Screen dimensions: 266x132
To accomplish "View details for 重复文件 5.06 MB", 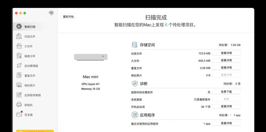I will pos(226,68).
